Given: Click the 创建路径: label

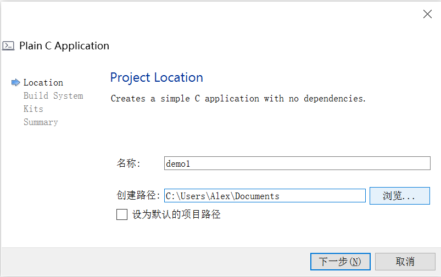Looking at the screenshot, I should (138, 195).
